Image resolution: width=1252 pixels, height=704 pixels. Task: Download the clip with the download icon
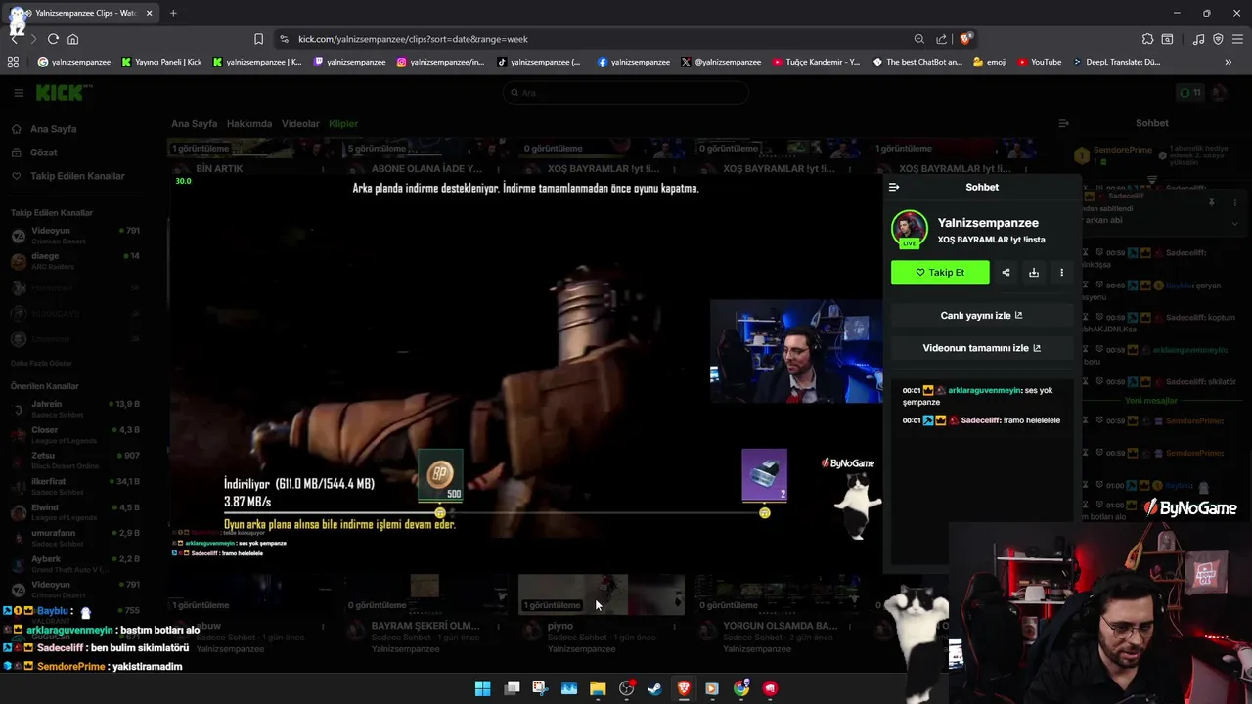click(1034, 273)
